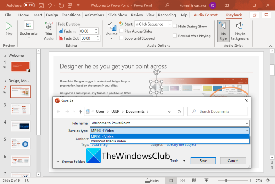275x184 pixels.
Task: Click the zoom slider handle
Action: tap(226, 180)
